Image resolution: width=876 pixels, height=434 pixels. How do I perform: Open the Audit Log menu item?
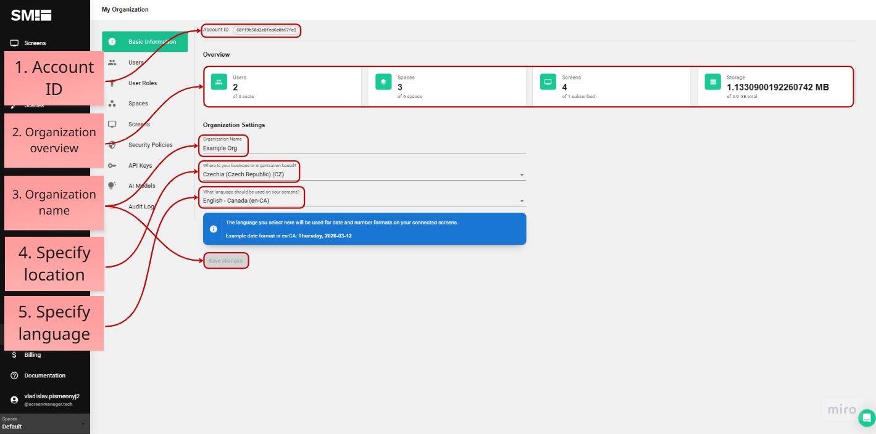141,207
